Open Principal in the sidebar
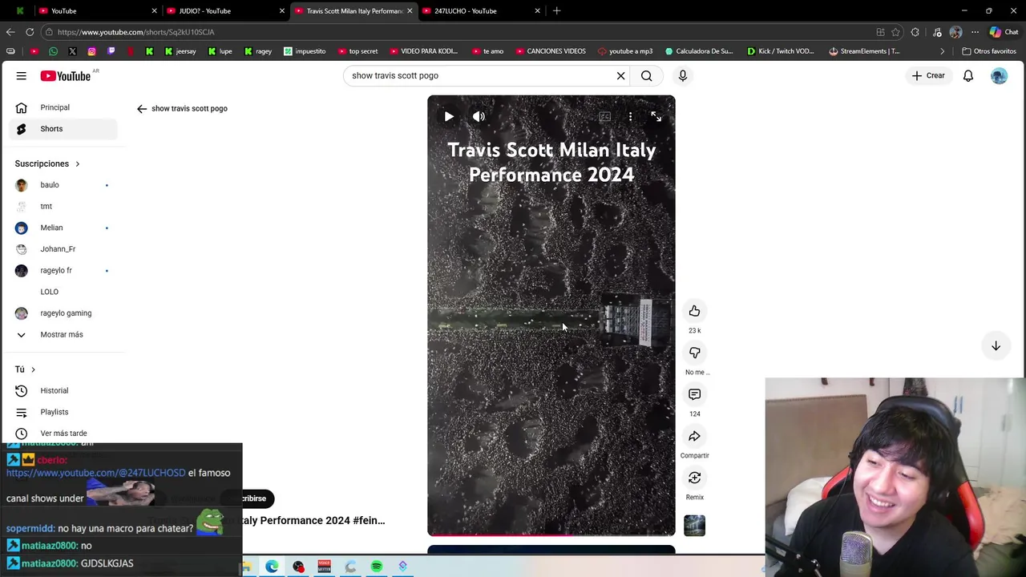Viewport: 1026px width, 577px height. [63, 107]
